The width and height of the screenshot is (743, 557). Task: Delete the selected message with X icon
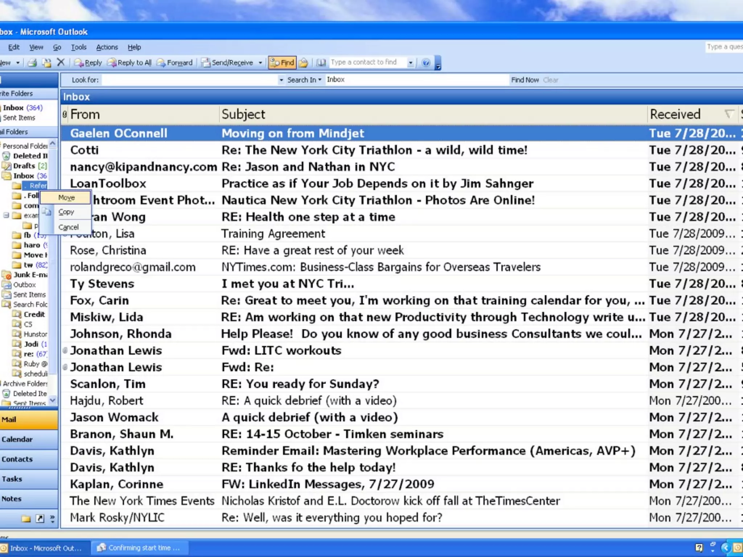point(61,62)
